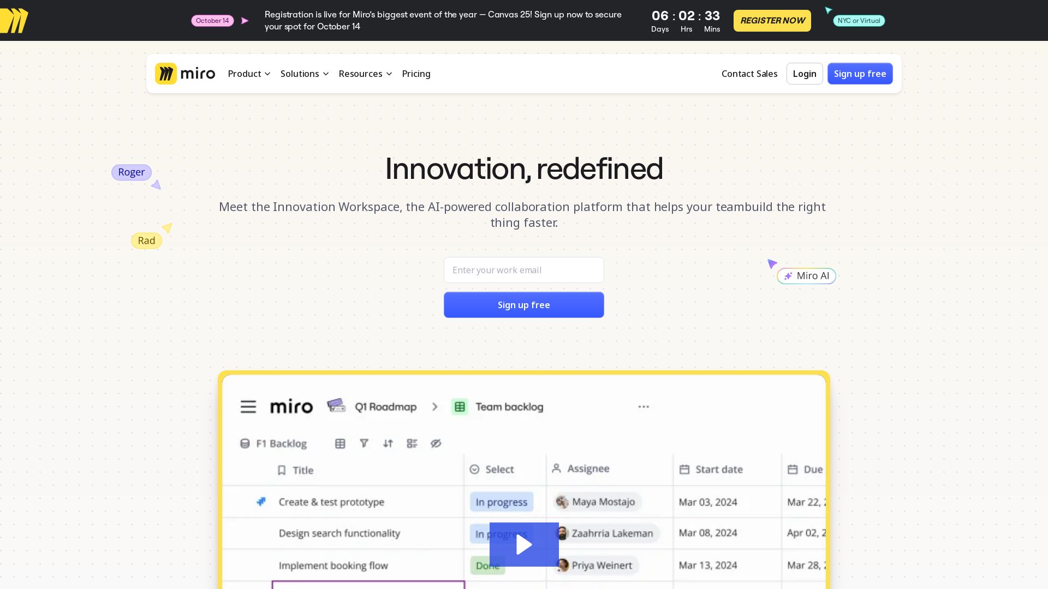Click the sort arrows icon
Viewport: 1048px width, 589px height.
(388, 443)
